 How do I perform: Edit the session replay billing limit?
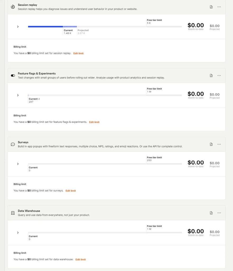click(x=78, y=53)
